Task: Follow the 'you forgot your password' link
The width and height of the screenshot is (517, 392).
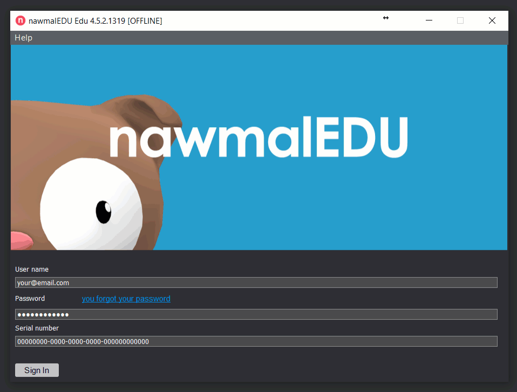Action: point(126,299)
